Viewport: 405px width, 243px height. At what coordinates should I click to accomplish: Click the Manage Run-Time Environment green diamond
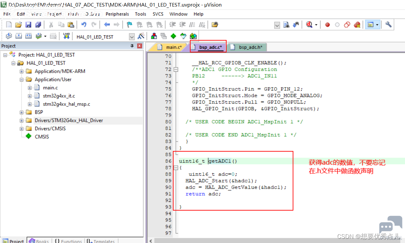[174, 36]
